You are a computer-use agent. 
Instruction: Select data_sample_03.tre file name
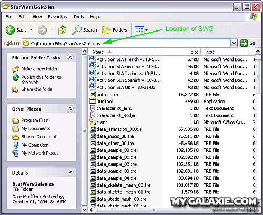pos(117,171)
